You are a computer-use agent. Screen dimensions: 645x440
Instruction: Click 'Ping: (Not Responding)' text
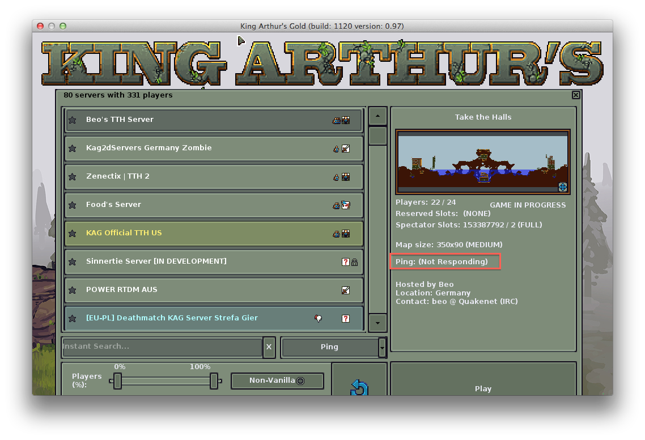pyautogui.click(x=442, y=262)
